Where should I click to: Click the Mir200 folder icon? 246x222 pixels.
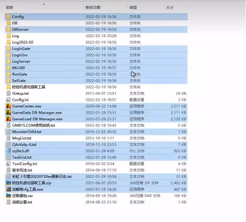point(8,68)
